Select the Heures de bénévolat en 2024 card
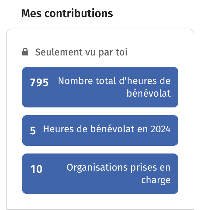Viewport: 201px width, 210px height. click(100, 130)
